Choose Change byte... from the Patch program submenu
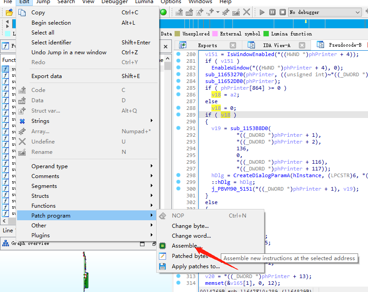The height and width of the screenshot is (292, 368). click(190, 226)
